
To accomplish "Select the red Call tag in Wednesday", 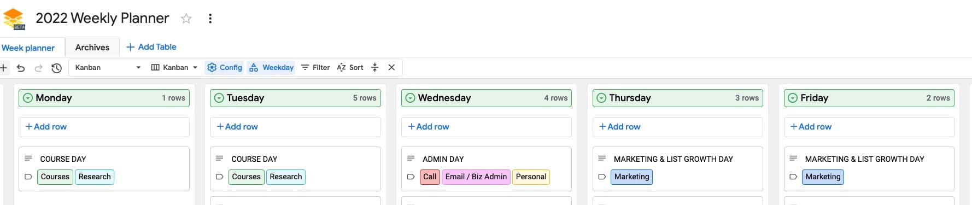I will click(x=430, y=177).
